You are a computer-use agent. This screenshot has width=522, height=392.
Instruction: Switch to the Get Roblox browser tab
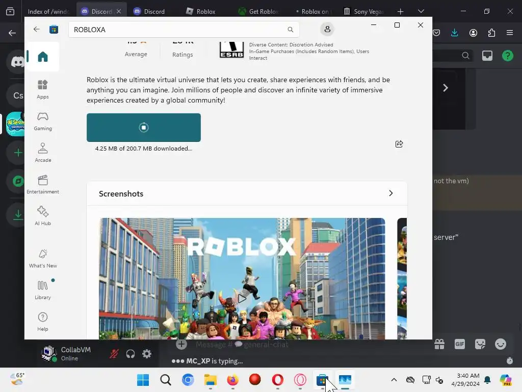click(258, 11)
